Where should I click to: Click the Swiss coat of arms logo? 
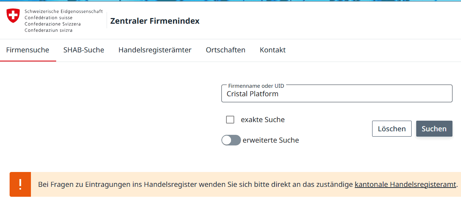(x=13, y=16)
